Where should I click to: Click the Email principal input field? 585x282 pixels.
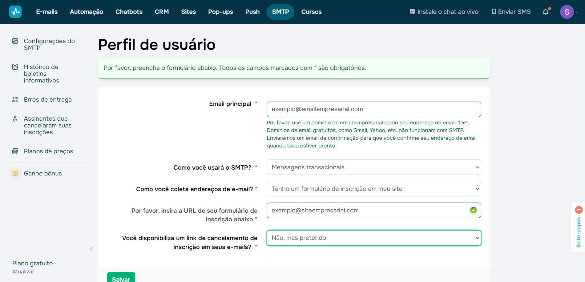pos(374,109)
